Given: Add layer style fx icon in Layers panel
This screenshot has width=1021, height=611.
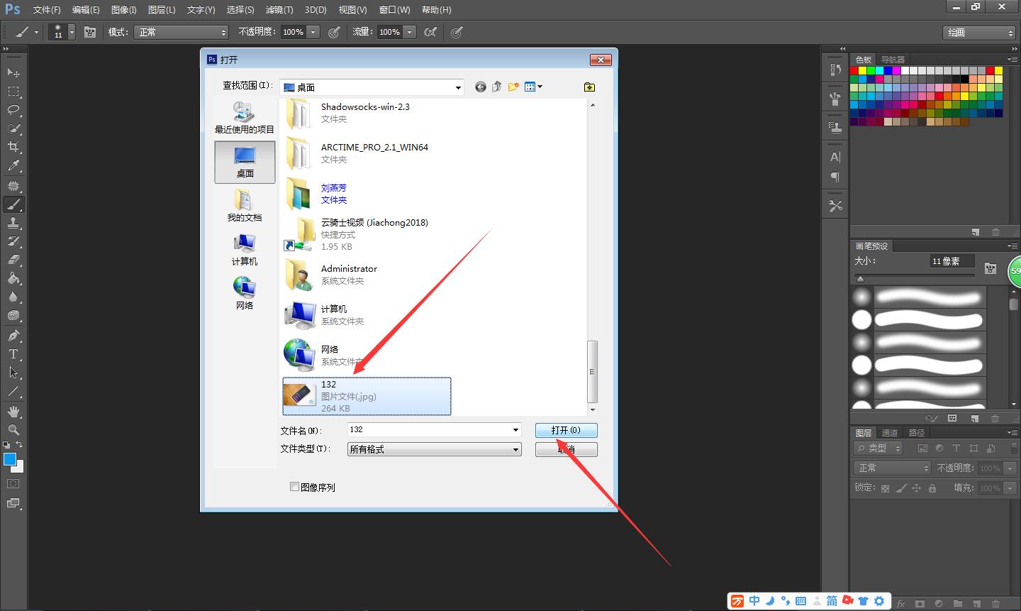Looking at the screenshot, I should pyautogui.click(x=901, y=604).
